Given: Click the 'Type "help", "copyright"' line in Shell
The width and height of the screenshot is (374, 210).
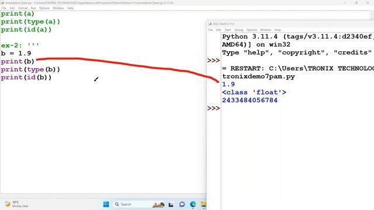Looking at the screenshot, I should (x=297, y=52).
